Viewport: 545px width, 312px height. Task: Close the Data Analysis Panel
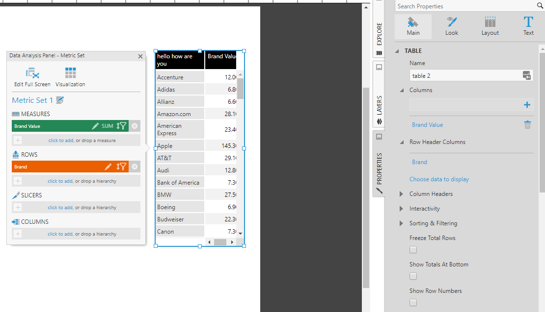tap(140, 56)
